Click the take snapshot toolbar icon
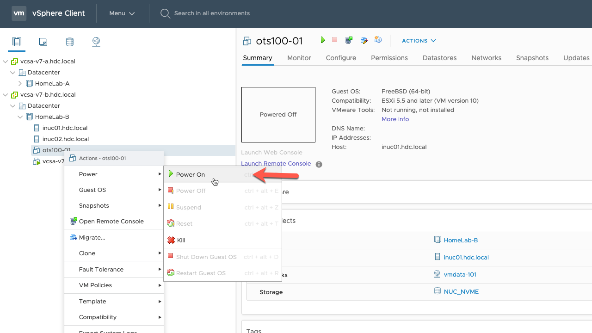Viewport: 592px width, 333px height. [378, 40]
